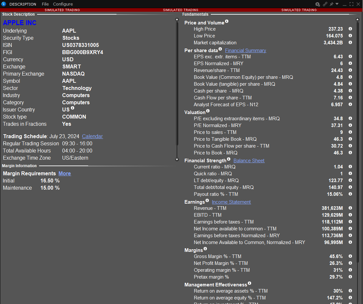363x304 pixels.
Task: Click the chat feedback icon in title bar
Action: 317,4
